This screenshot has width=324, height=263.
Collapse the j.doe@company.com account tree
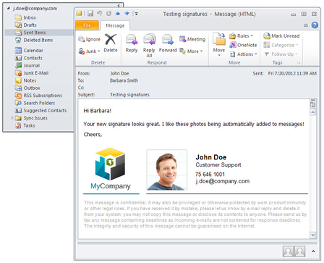(8, 9)
